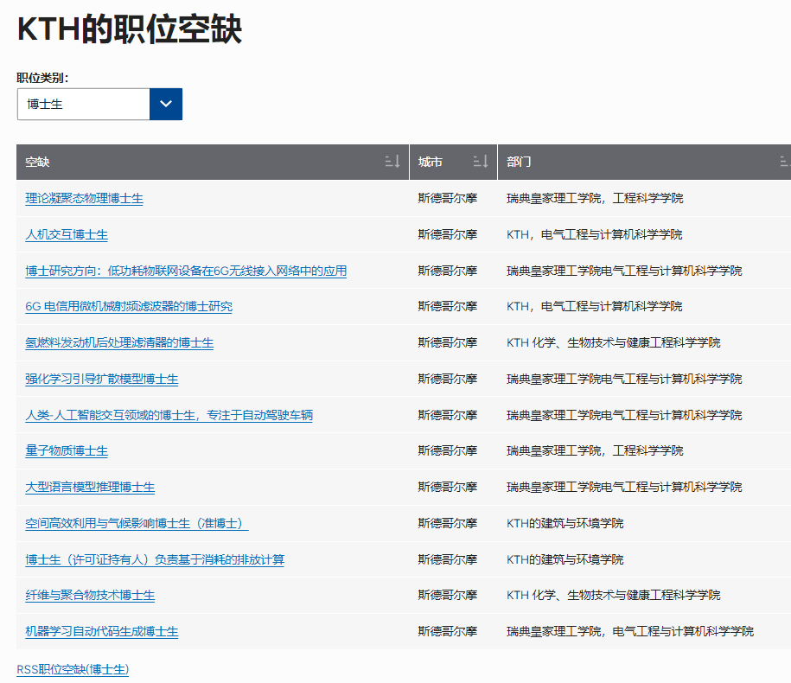
Task: Open the 空间高效利用与气候影响博士生 link
Action: tap(137, 523)
